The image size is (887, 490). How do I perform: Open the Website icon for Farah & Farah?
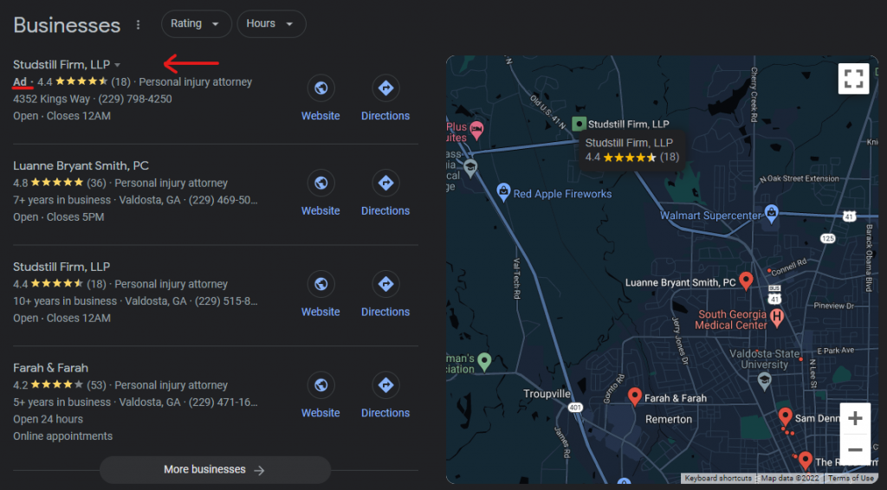coord(320,385)
